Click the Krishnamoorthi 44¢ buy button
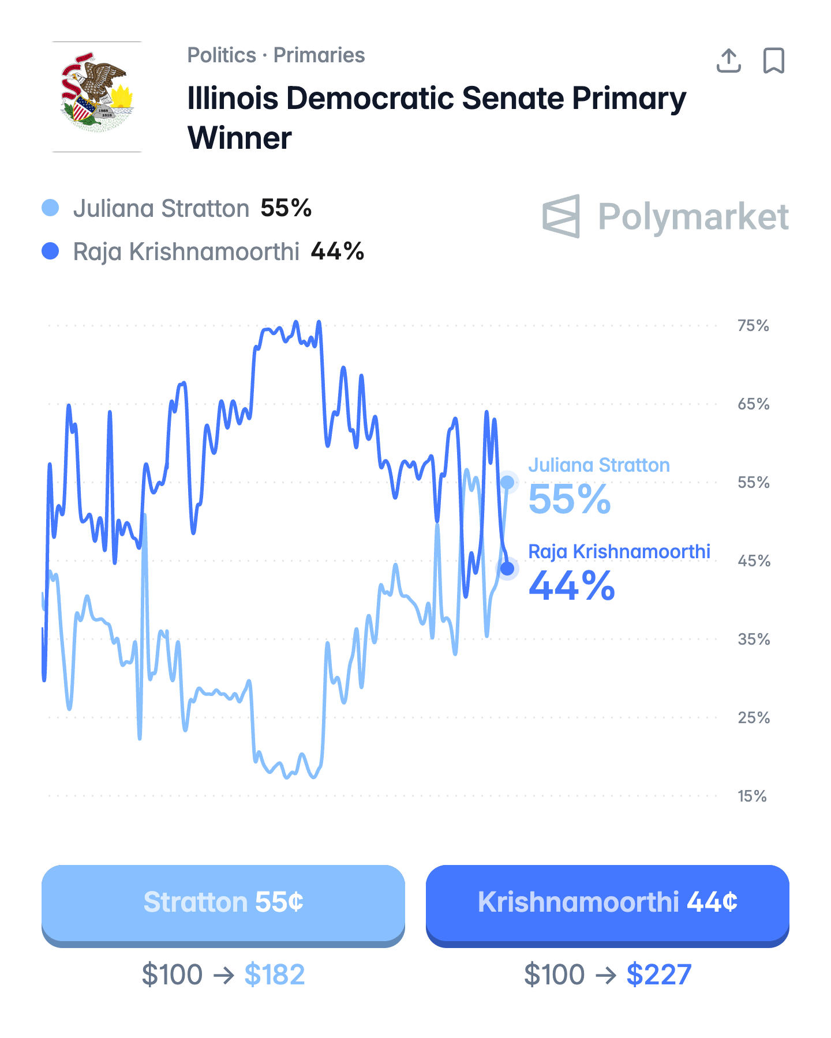 [x=607, y=902]
